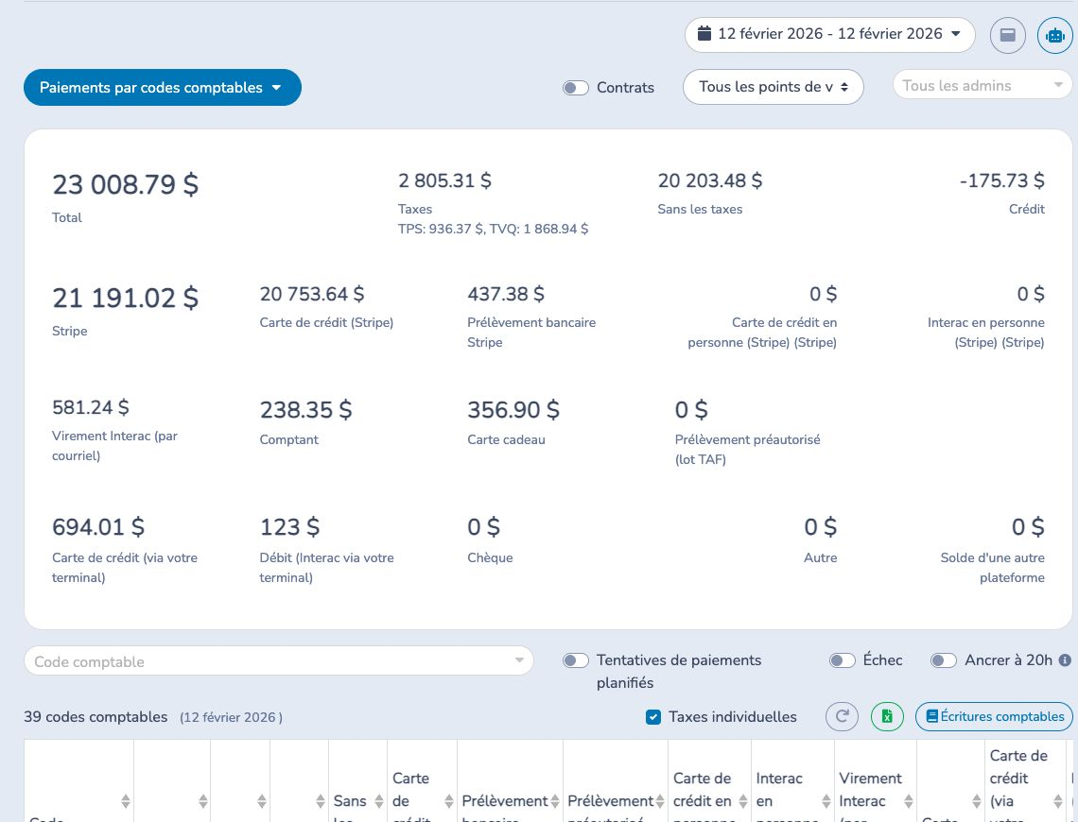Uncheck Taxes individuelles checkbox
The image size is (1078, 822).
click(x=653, y=717)
